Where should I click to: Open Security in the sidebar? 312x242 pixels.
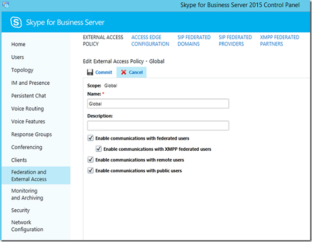20,210
